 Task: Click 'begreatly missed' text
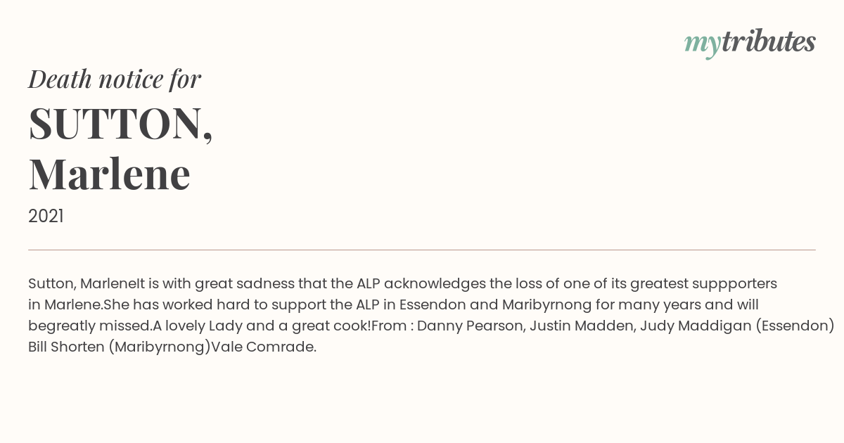pos(88,326)
